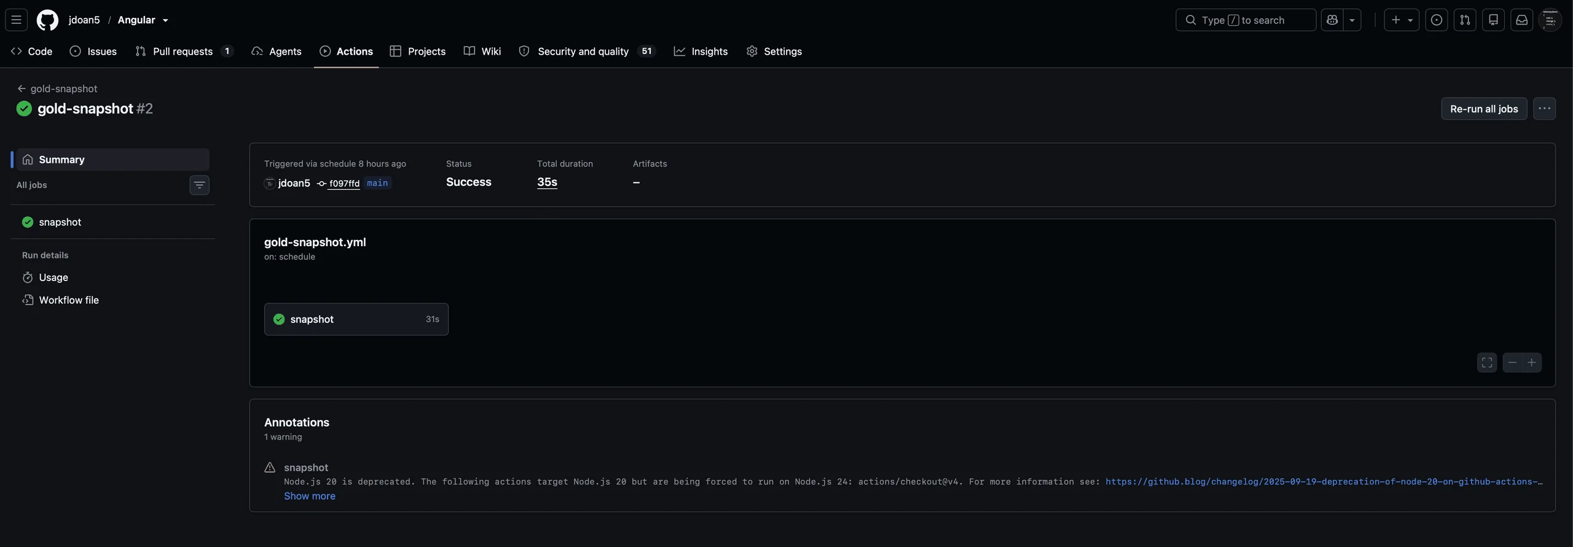Open the repository Settings tab
Screen dimensions: 1573x547
(x=774, y=51)
